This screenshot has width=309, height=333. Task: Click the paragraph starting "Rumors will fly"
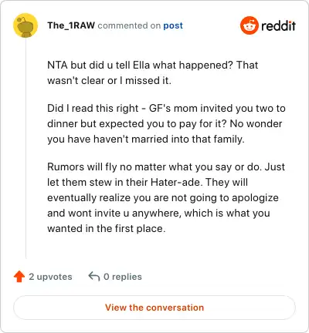[x=166, y=197]
